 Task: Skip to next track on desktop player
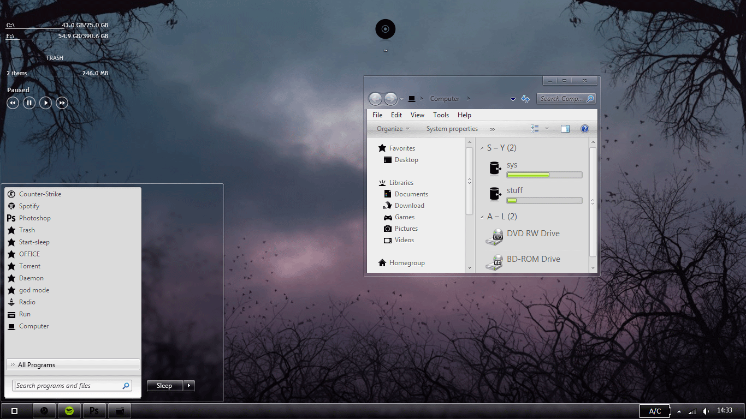pyautogui.click(x=62, y=103)
